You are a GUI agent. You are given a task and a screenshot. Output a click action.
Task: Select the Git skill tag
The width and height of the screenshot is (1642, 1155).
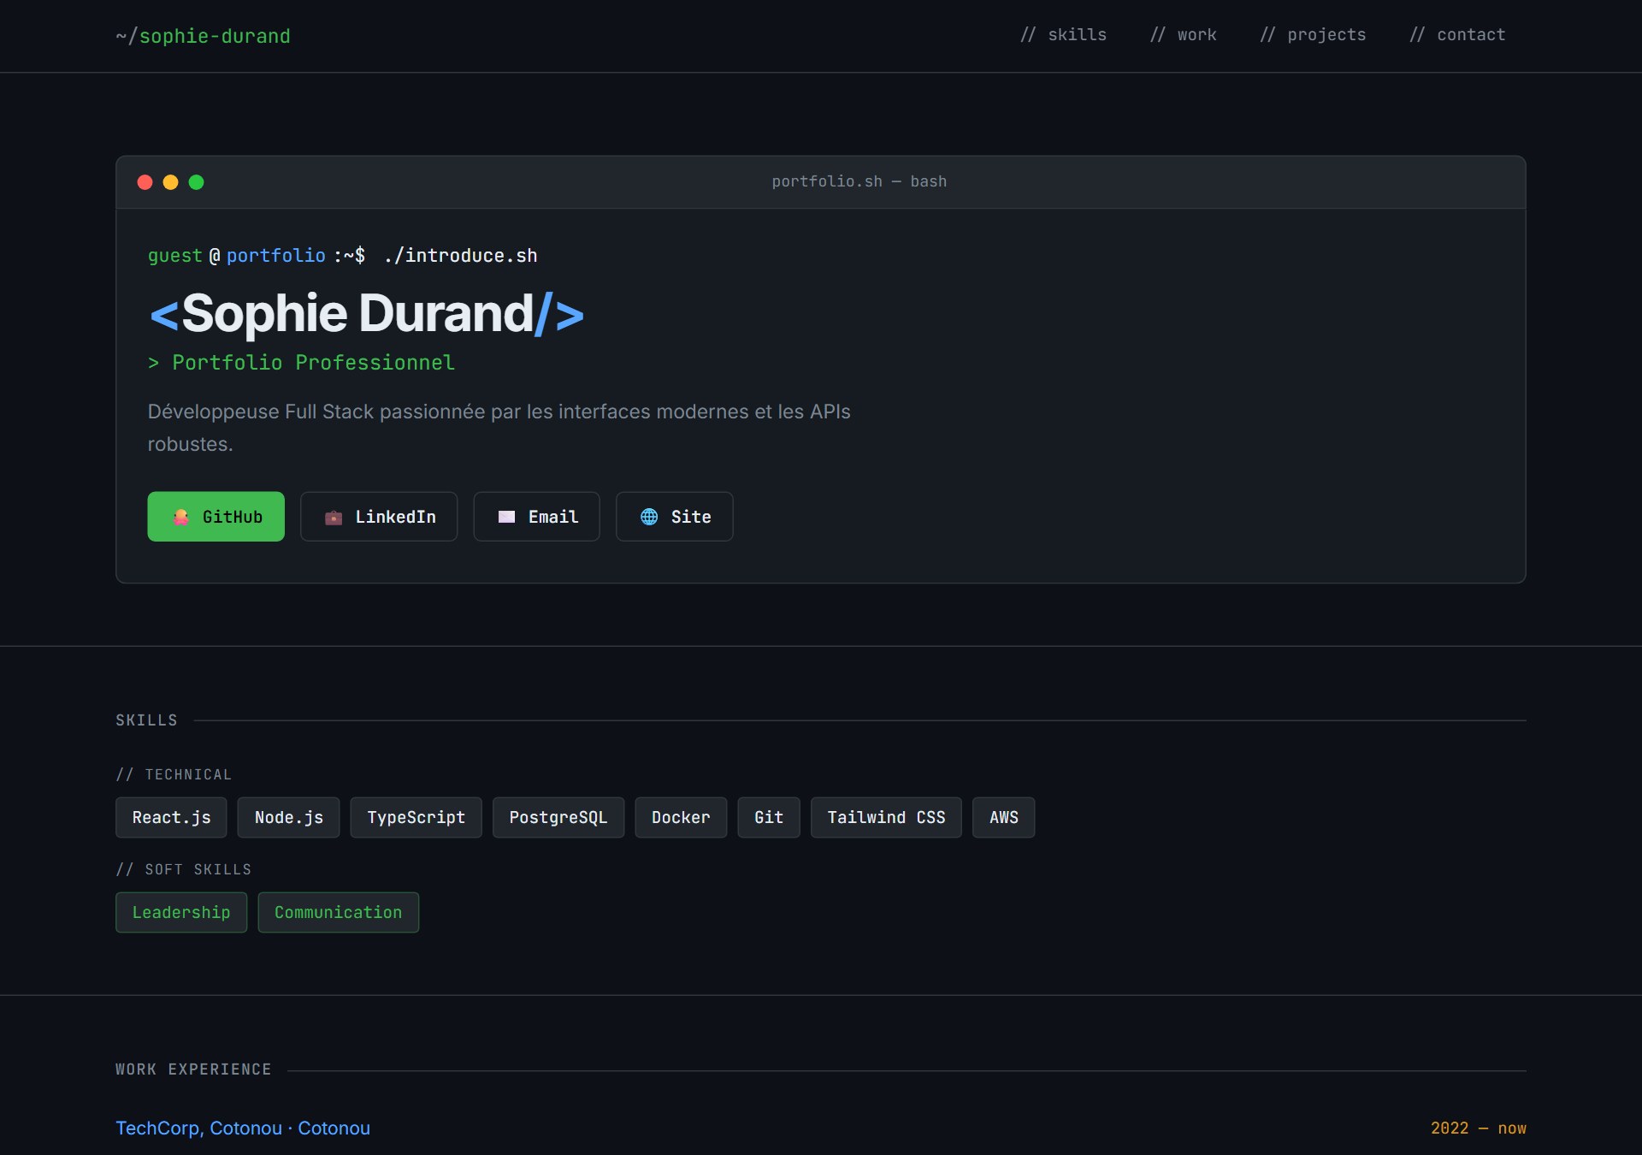pos(769,817)
